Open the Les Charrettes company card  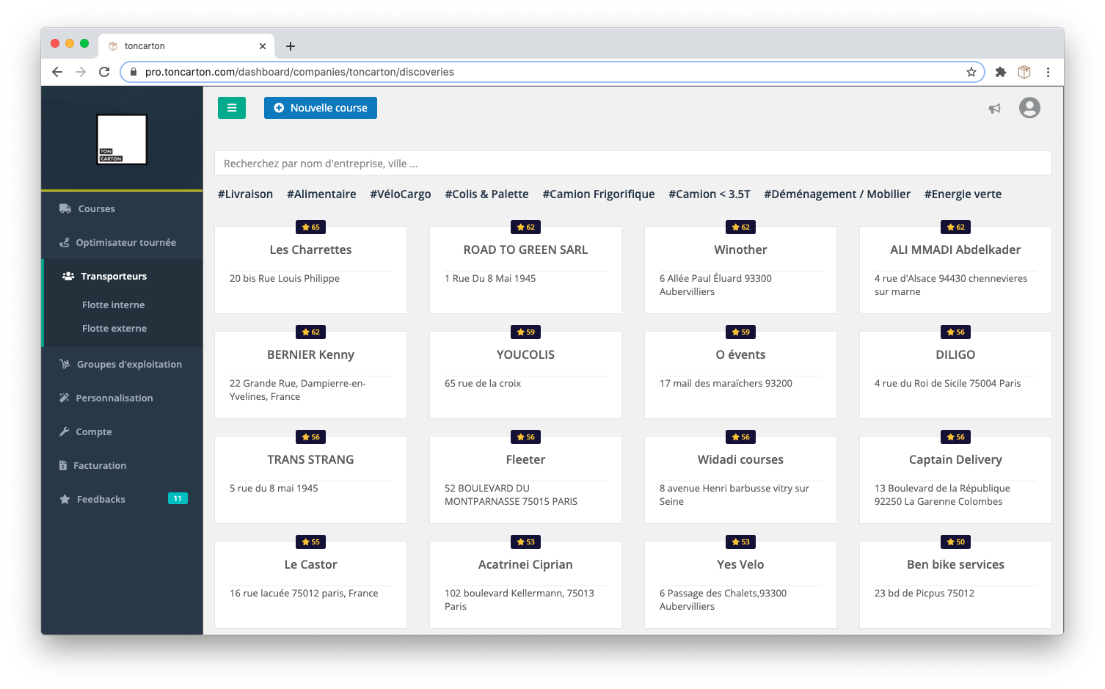click(310, 269)
